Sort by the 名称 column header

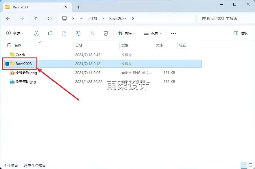click(x=18, y=45)
